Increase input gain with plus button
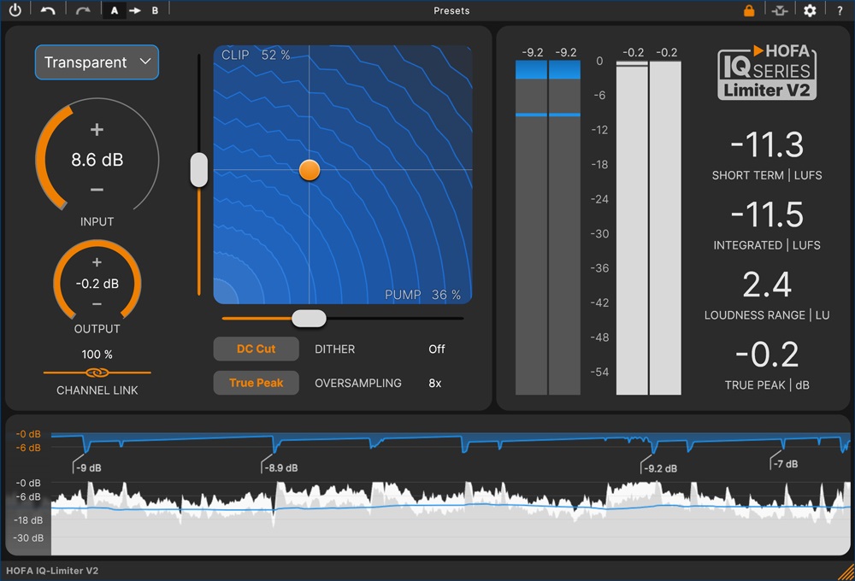 (97, 130)
